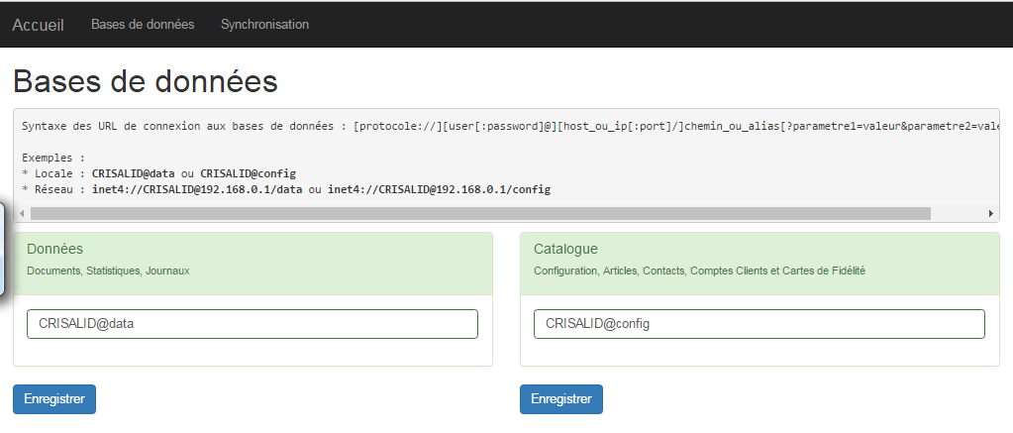This screenshot has width=1013, height=433.
Task: Click the horizontal scrollbar thumb in syntax box
Action: [x=480, y=213]
